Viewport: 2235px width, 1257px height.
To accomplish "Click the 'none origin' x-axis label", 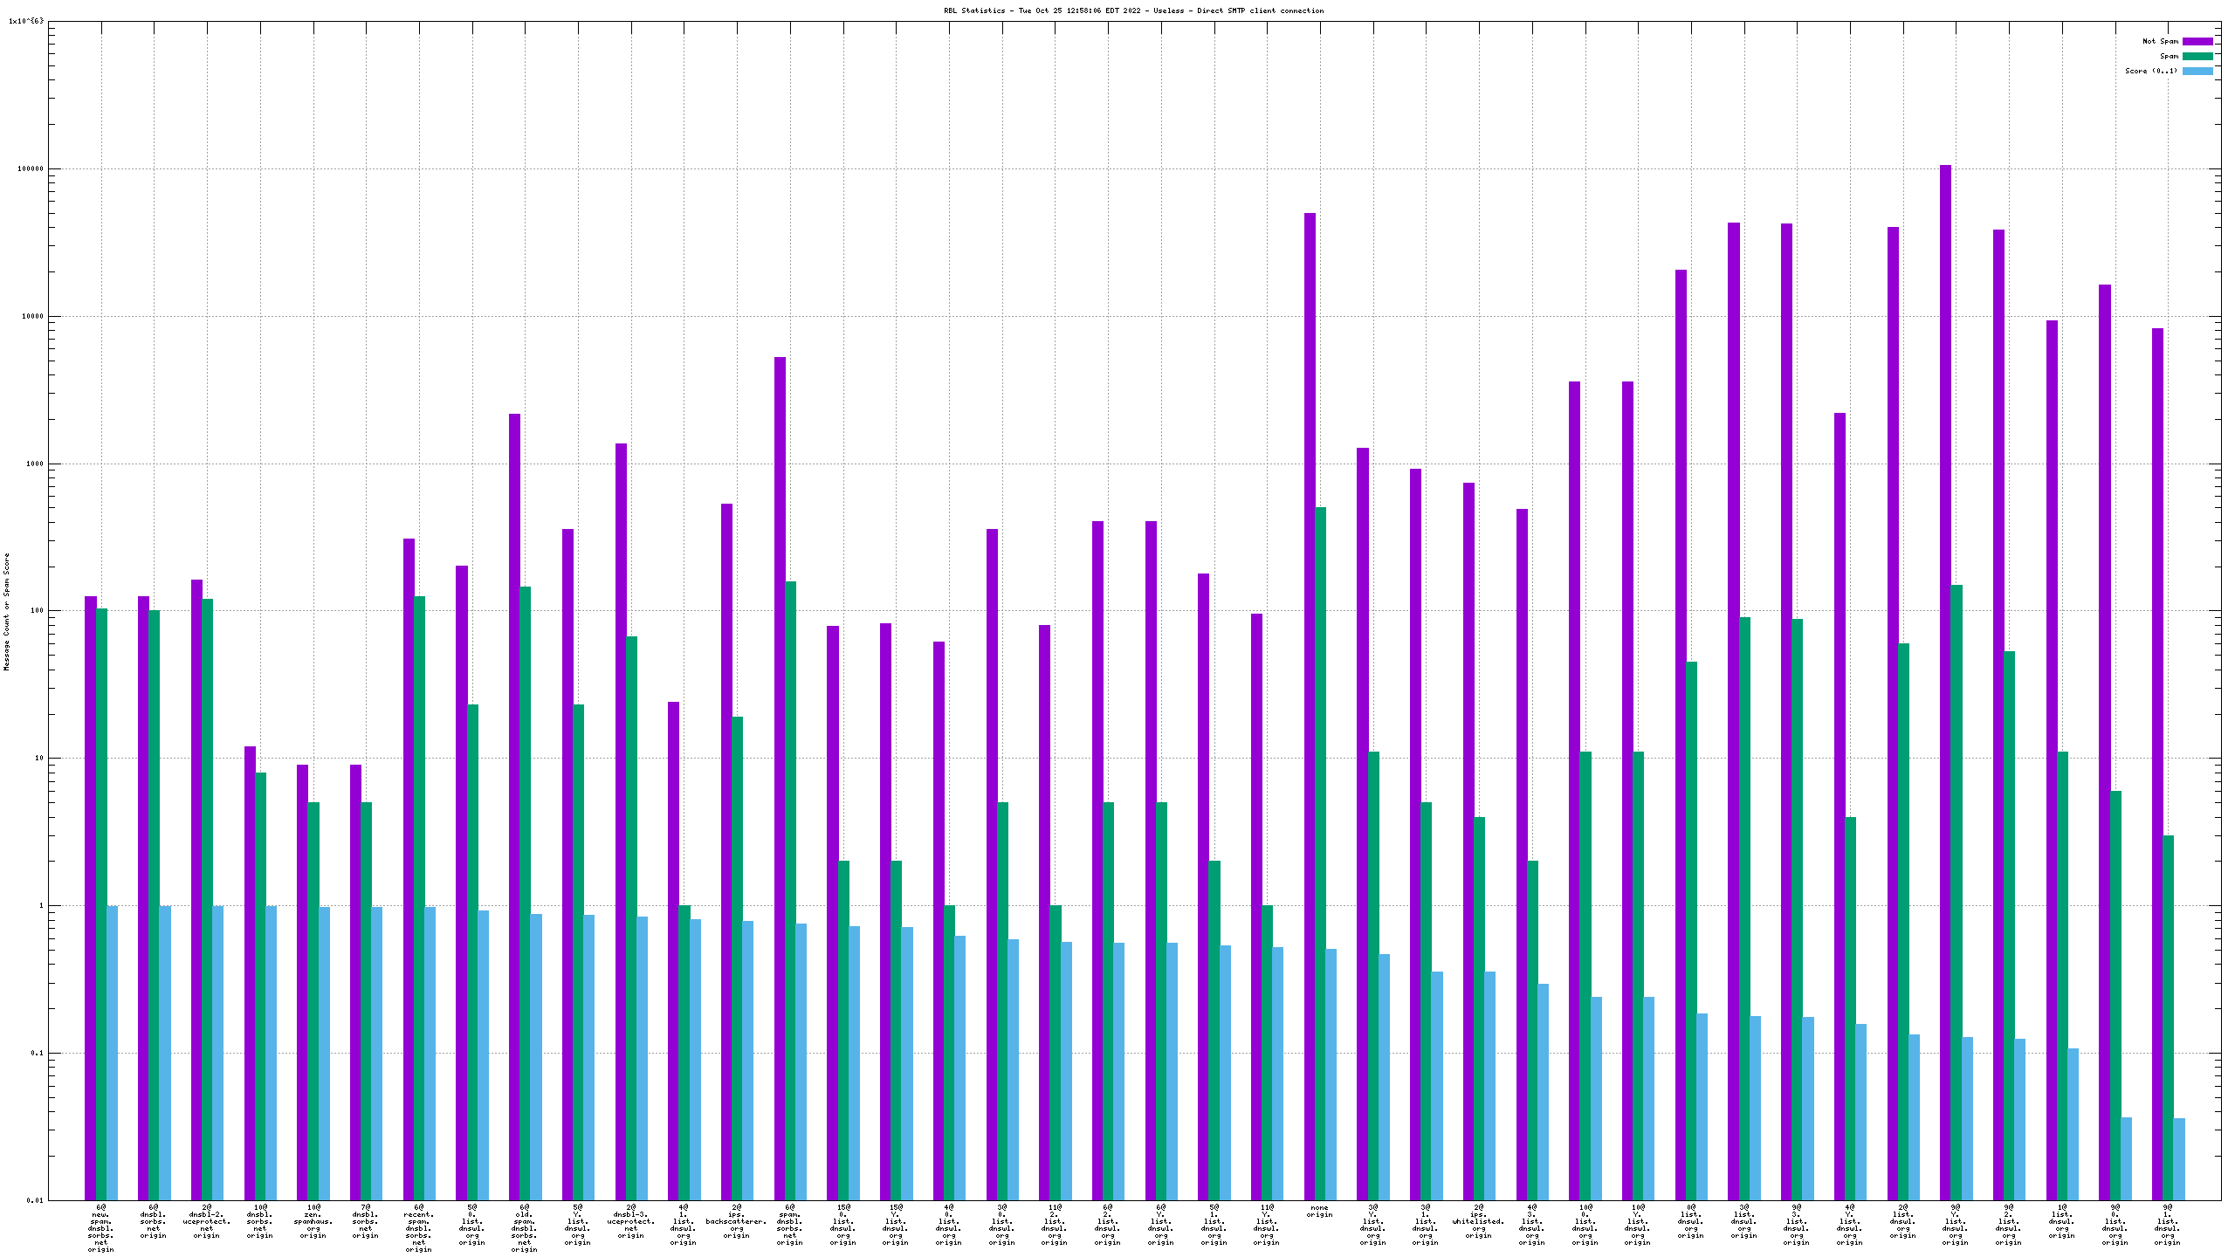I will pos(1319,1212).
